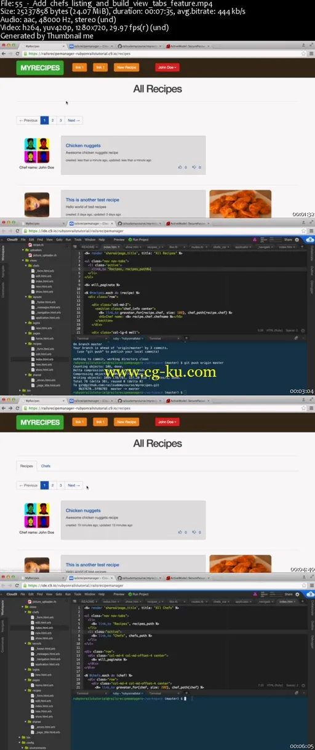Select Workspace side tab in the 00:03:04 frame

pyautogui.click(x=2, y=253)
